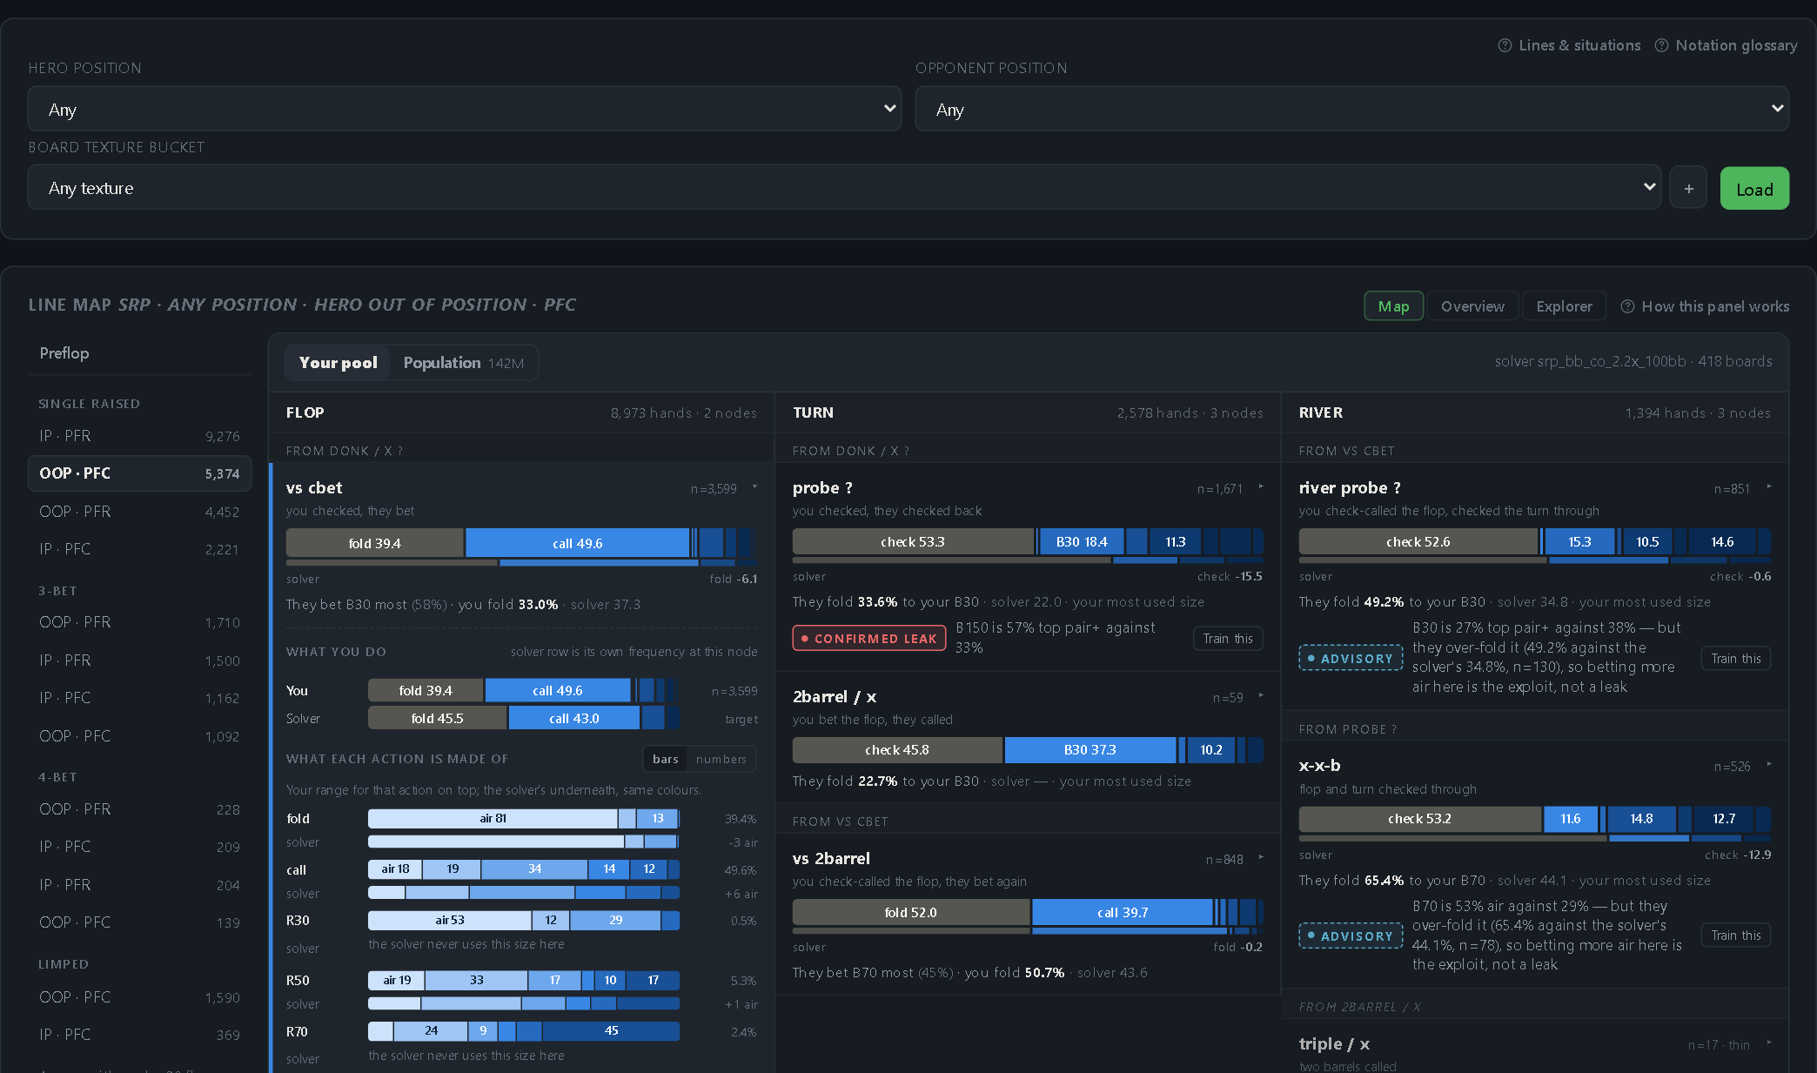
Task: Click the vs cbet fold 39.4 bar
Action: pyautogui.click(x=375, y=543)
